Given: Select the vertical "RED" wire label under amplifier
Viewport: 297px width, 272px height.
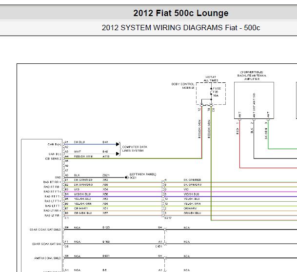Looking at the screenshot, I should 238,131.
